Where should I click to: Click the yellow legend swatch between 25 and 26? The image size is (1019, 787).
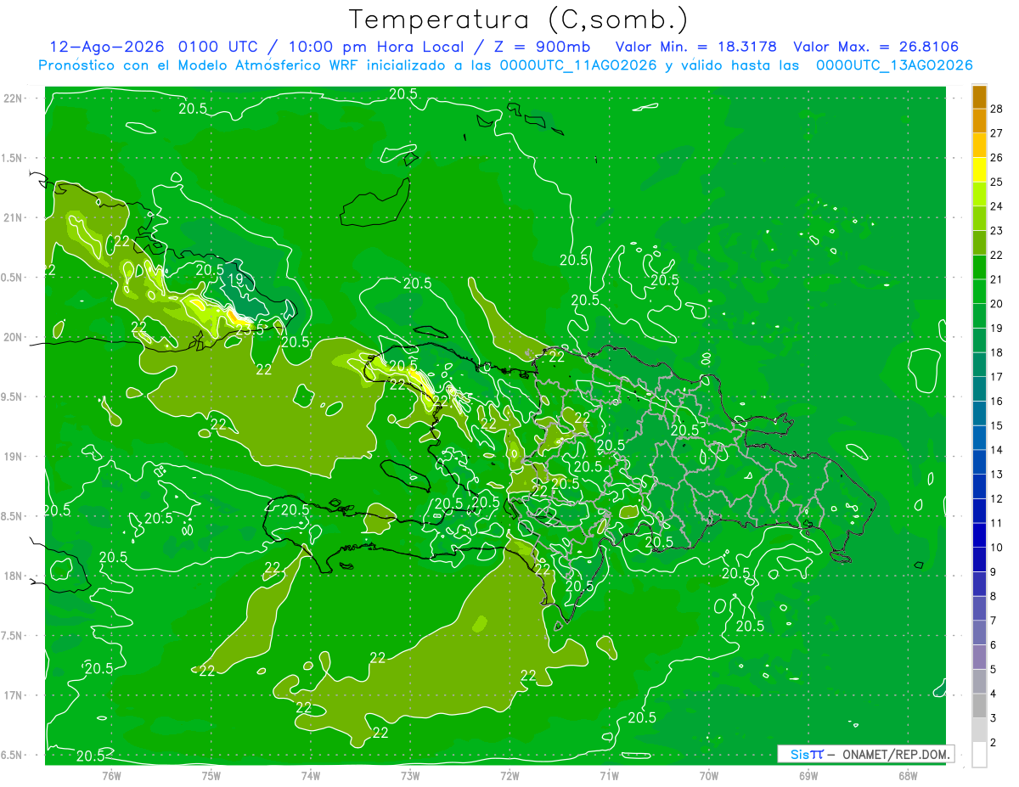pyautogui.click(x=979, y=170)
